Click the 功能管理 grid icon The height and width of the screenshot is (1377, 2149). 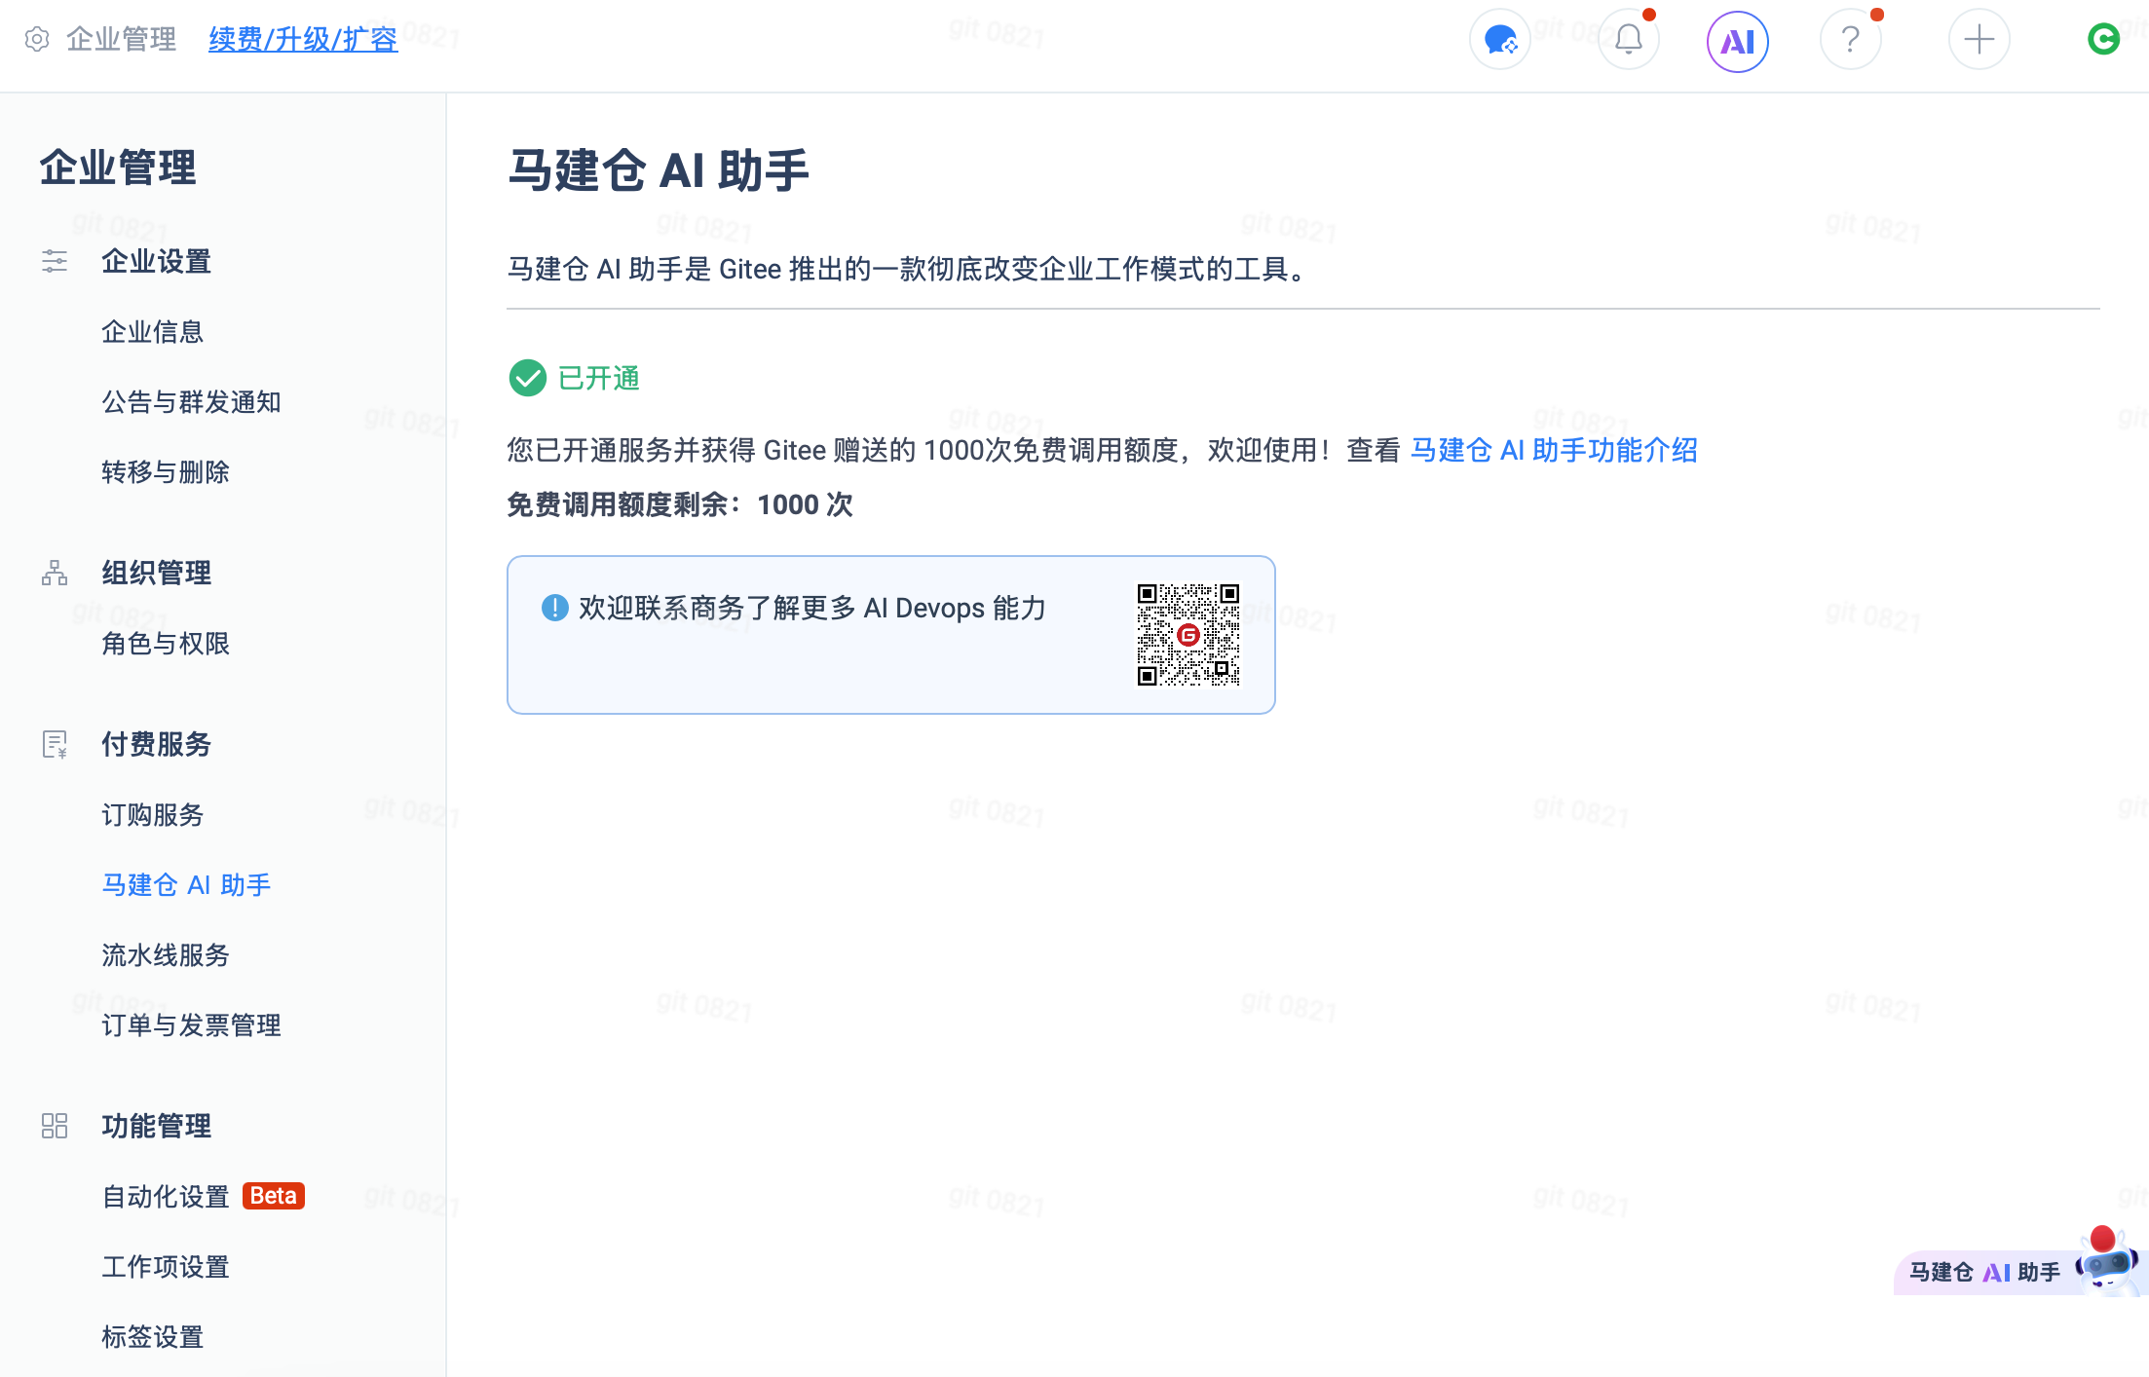tap(55, 1126)
